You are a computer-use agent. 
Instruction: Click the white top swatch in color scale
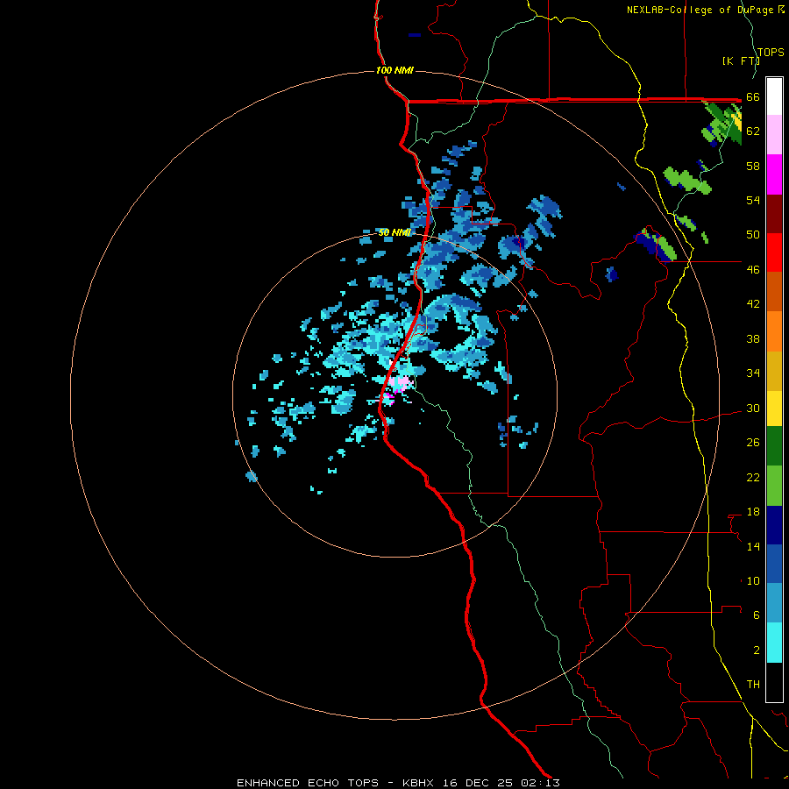[774, 96]
